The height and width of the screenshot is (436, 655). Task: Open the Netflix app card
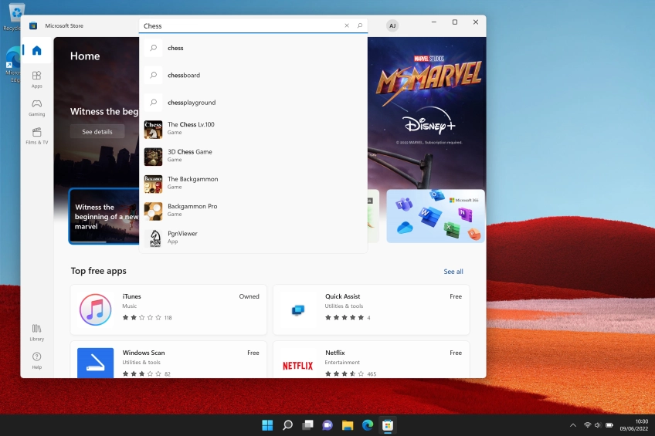point(372,360)
